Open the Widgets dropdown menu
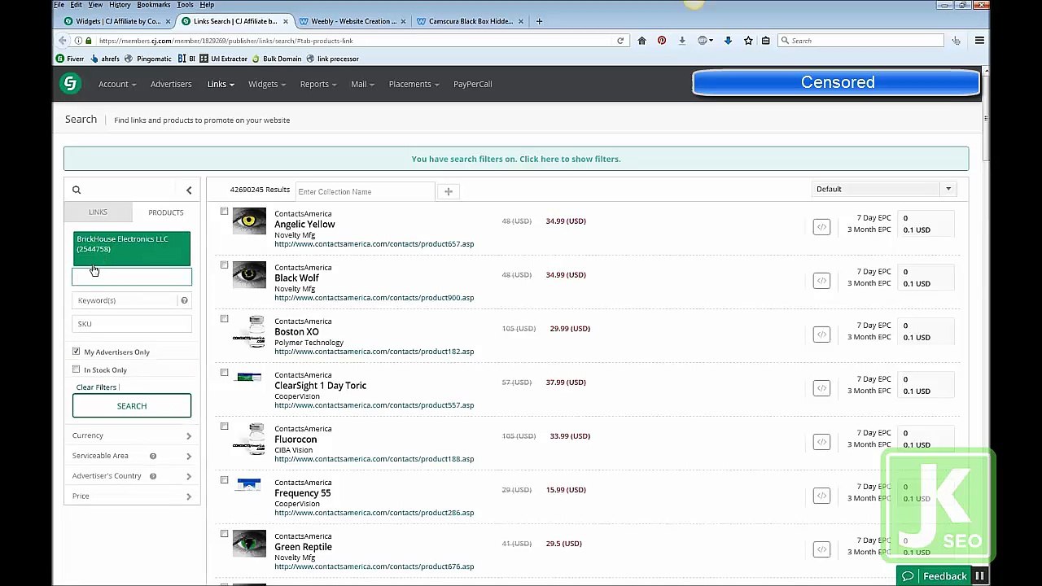Screen dimensions: 1042x586 click(x=266, y=84)
